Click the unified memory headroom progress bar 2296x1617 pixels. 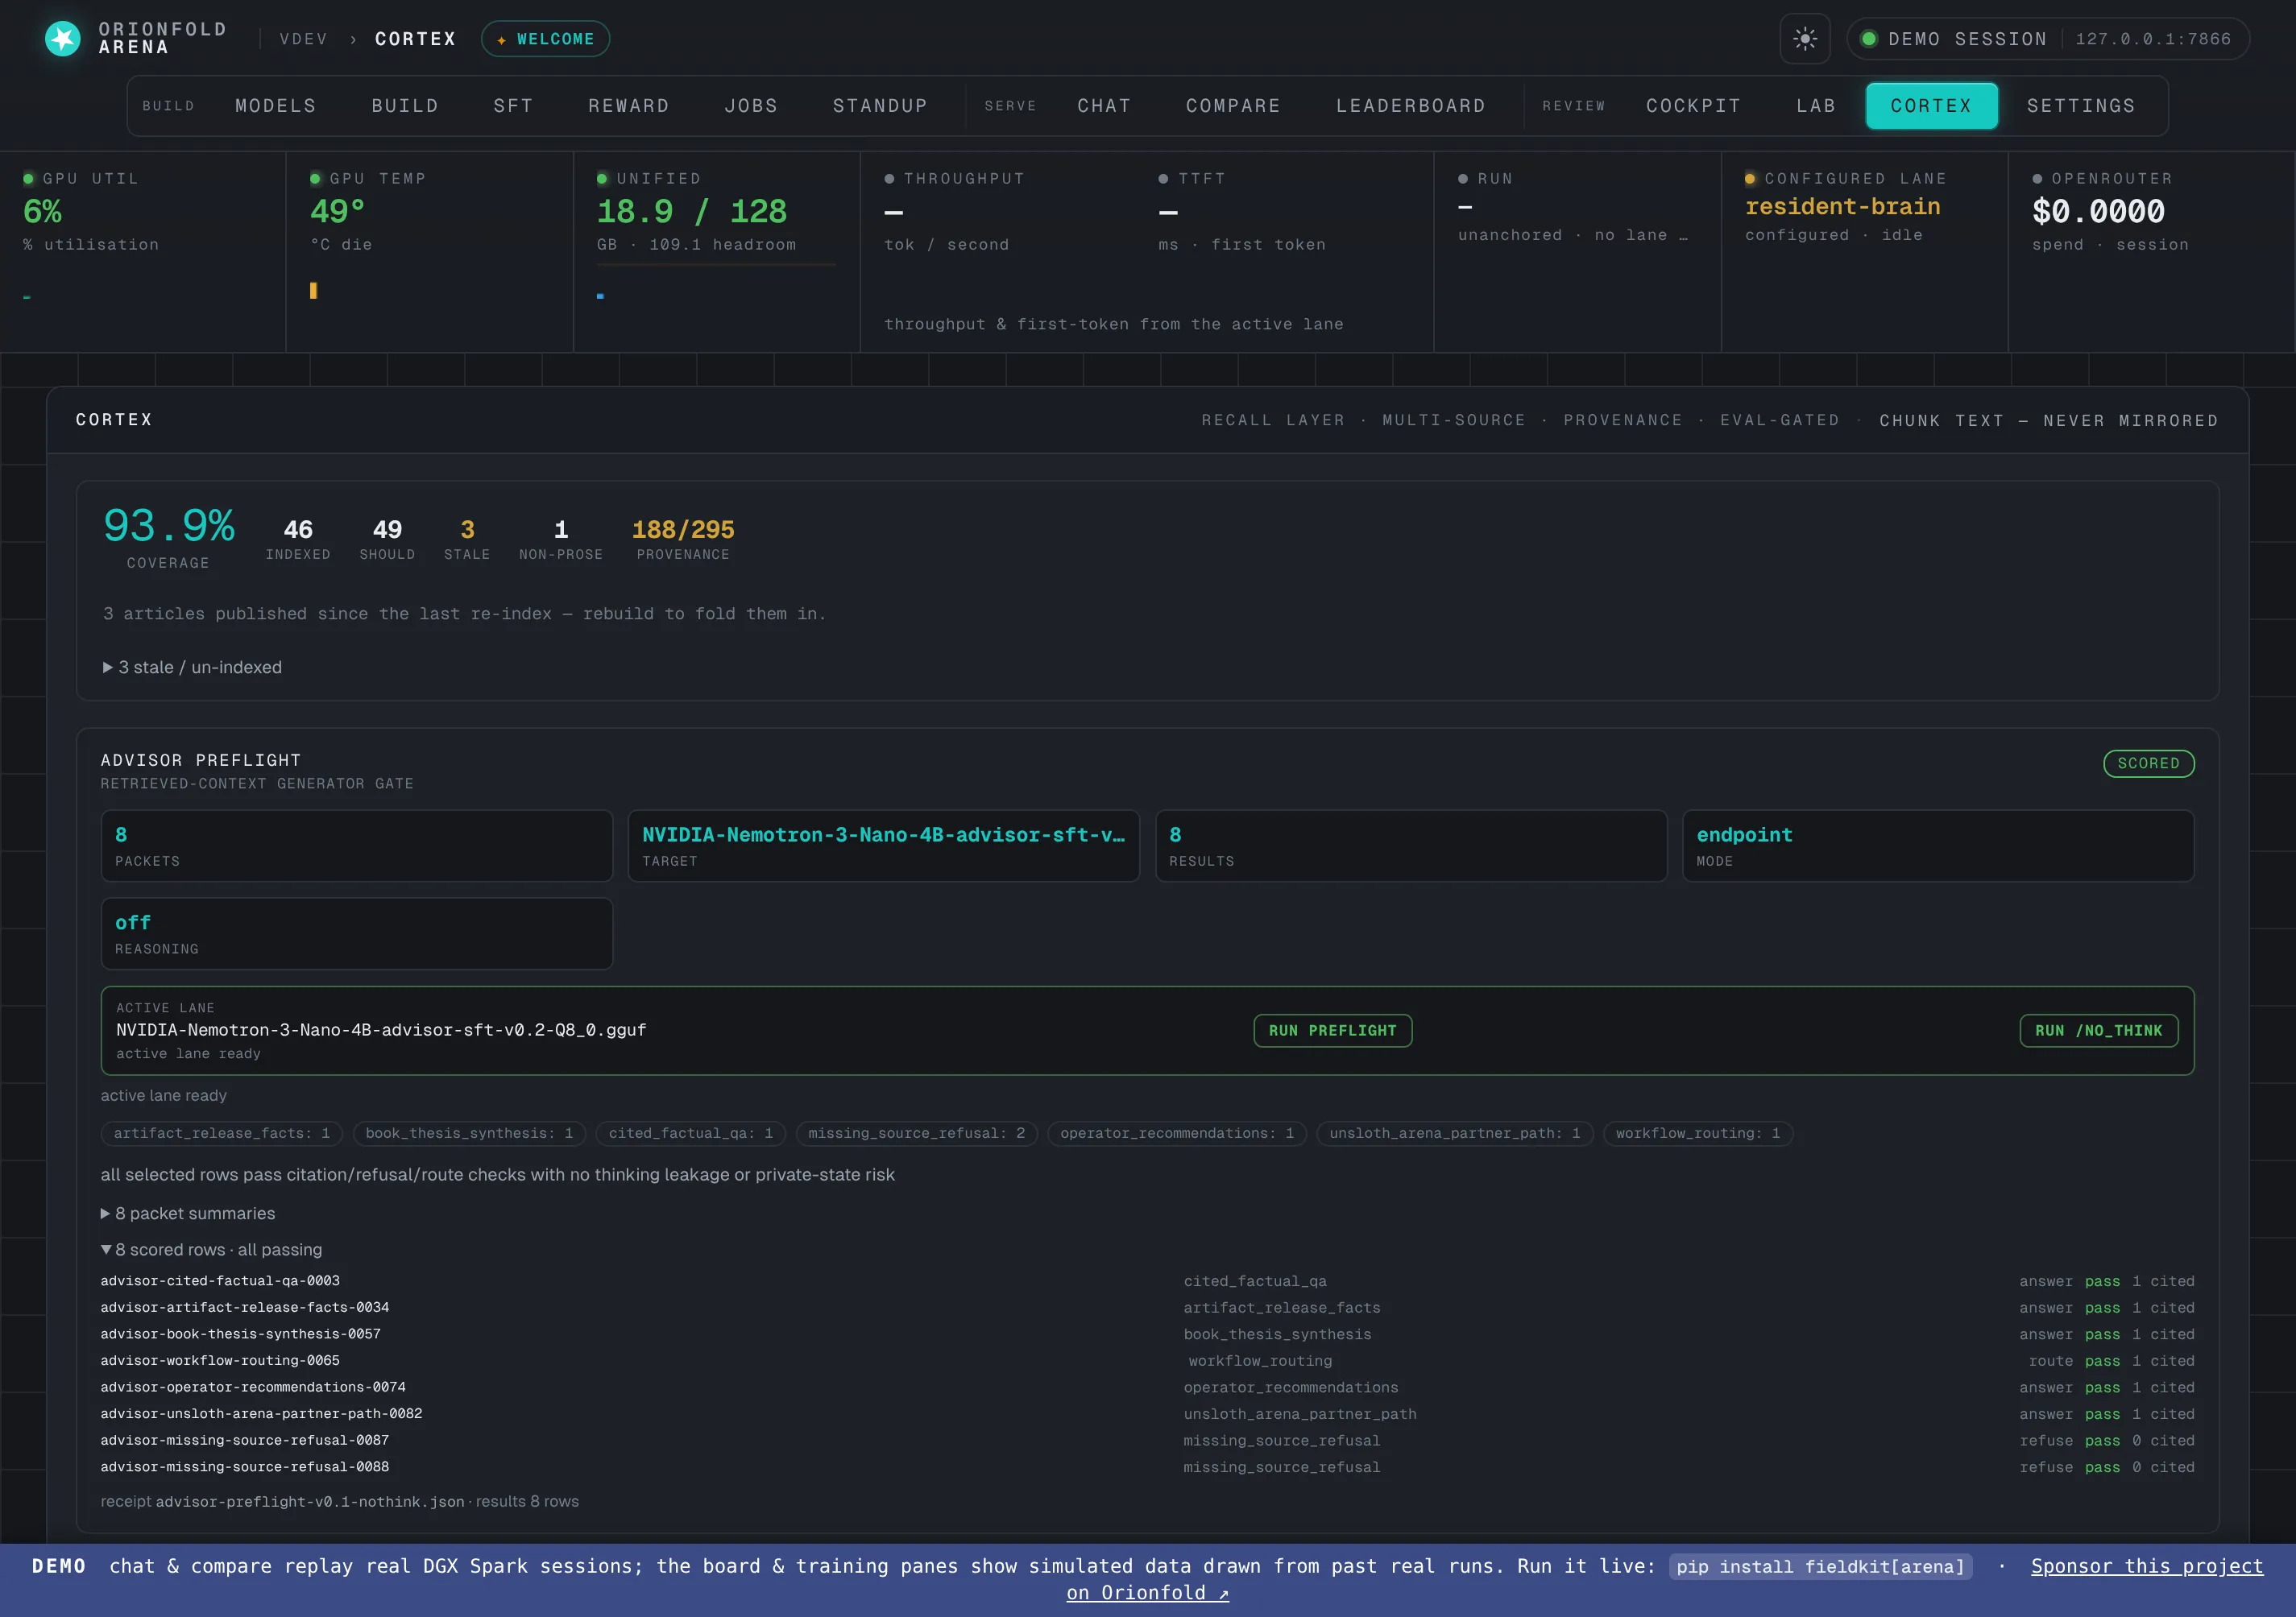point(716,265)
